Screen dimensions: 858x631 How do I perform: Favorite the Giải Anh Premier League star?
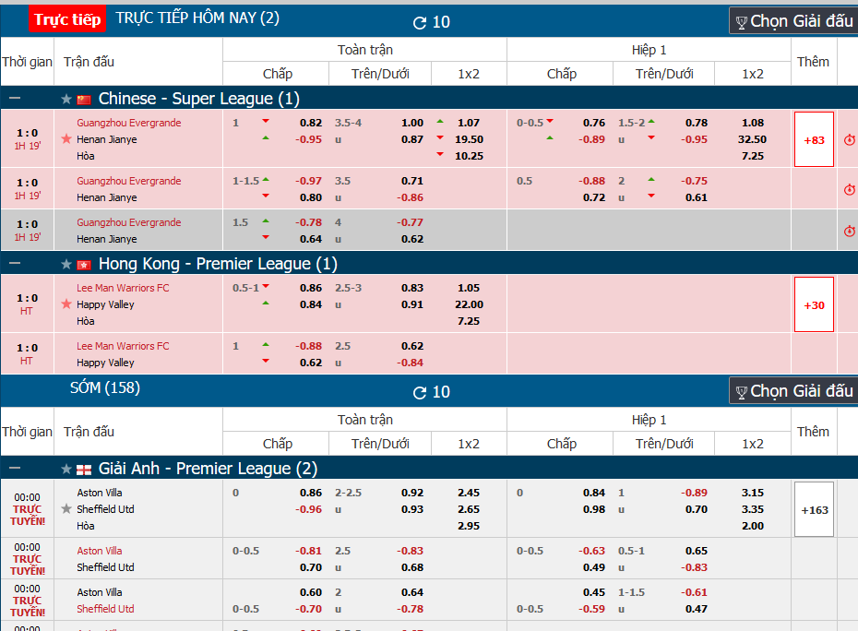pos(66,469)
